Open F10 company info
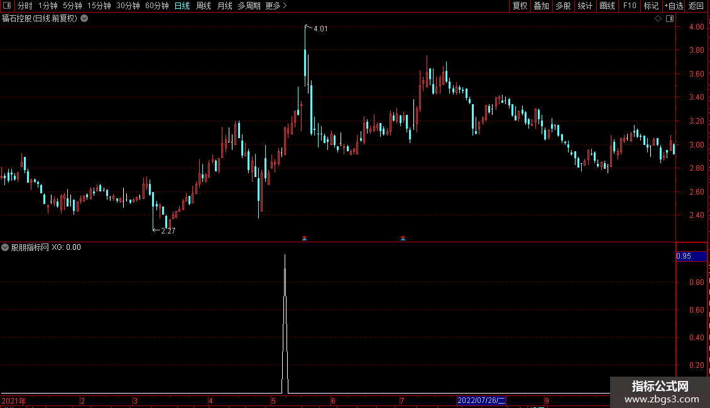 [x=630, y=6]
